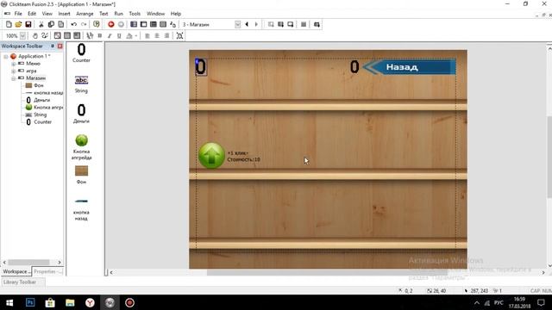Open the 100% zoom dropdown

click(22, 35)
